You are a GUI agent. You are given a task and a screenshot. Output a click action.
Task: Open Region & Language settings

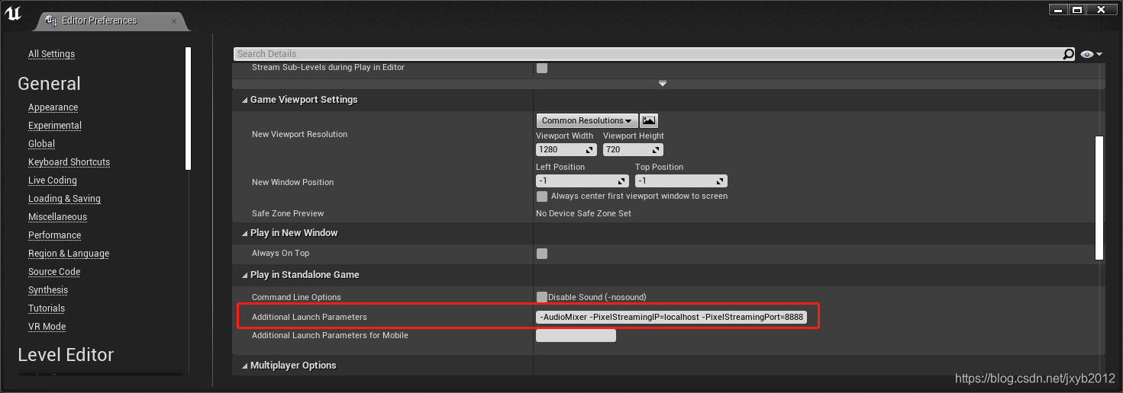(69, 254)
